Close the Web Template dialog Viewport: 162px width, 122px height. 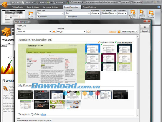pyautogui.click(x=147, y=21)
